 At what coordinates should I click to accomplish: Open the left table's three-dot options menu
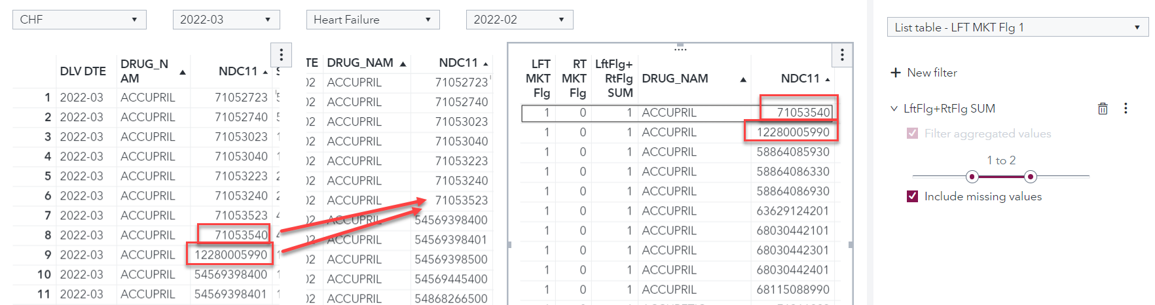point(281,54)
